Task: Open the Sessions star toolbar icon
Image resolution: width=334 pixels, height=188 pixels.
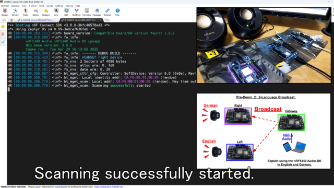Action: (46, 12)
